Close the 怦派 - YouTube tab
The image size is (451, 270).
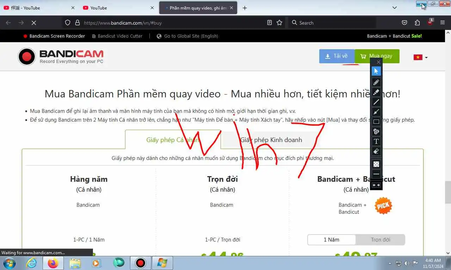(x=73, y=8)
